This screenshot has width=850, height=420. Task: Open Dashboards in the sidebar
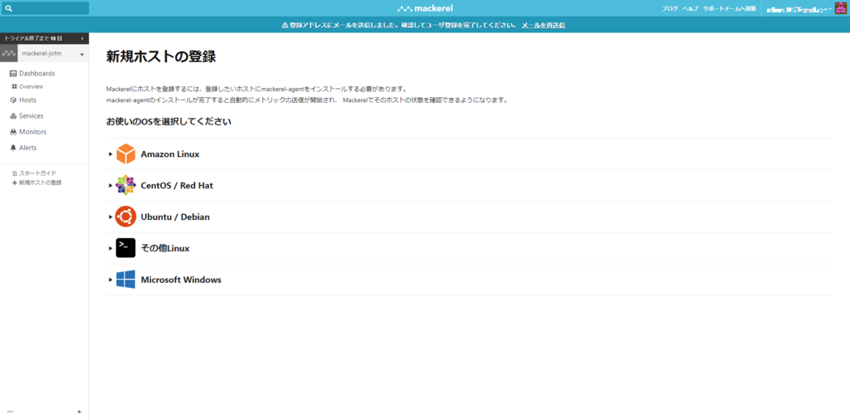(x=37, y=73)
